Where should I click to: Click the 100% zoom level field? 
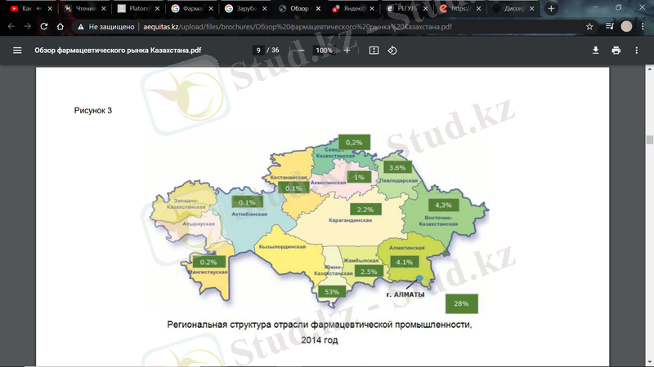[x=324, y=51]
